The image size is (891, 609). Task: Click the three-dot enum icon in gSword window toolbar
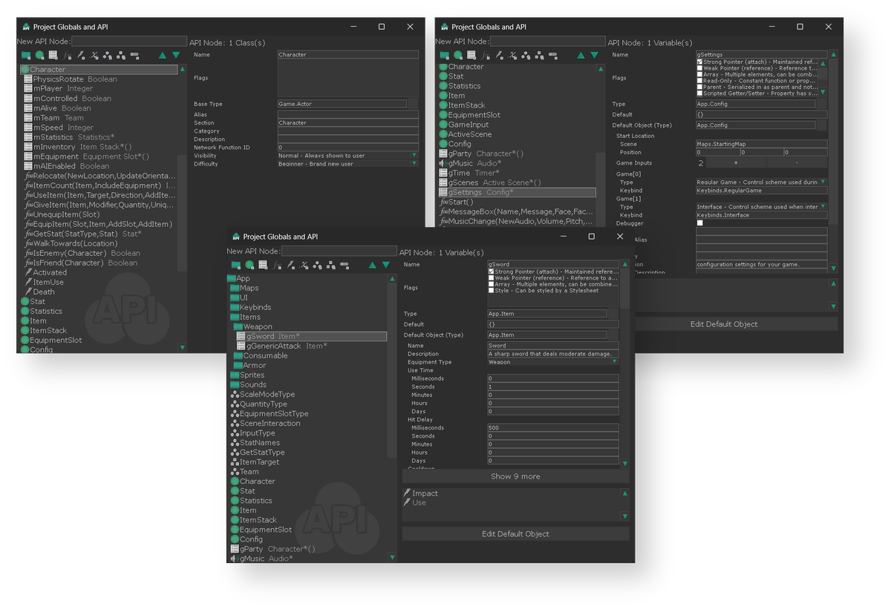[x=317, y=266]
